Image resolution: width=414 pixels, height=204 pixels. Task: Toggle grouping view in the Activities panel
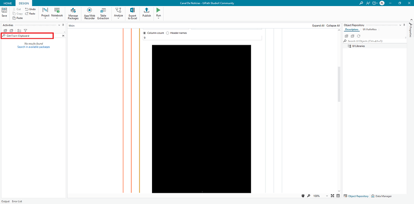pos(19,31)
